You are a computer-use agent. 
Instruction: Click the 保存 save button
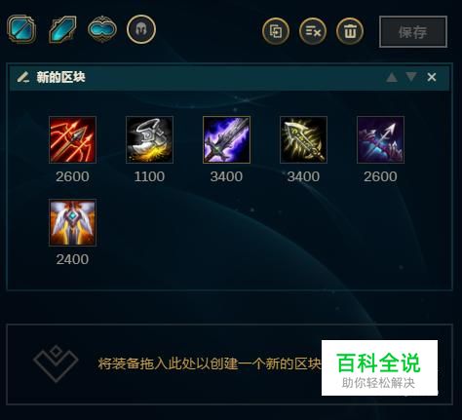pos(413,32)
